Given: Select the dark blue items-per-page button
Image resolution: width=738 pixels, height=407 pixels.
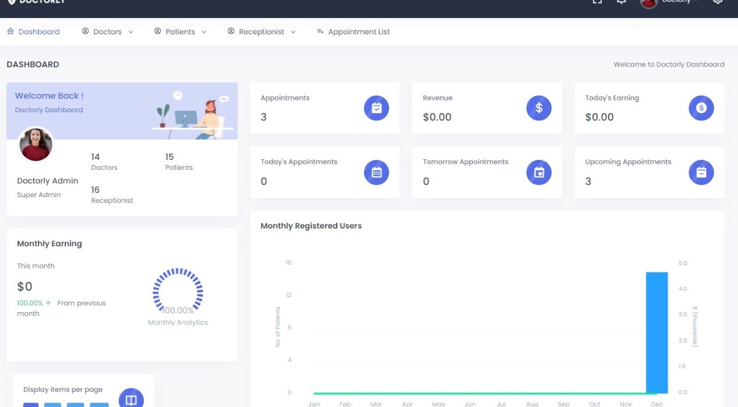Looking at the screenshot, I should (x=31, y=404).
